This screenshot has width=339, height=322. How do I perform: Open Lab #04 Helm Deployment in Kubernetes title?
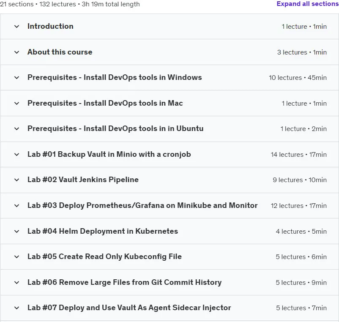click(103, 231)
